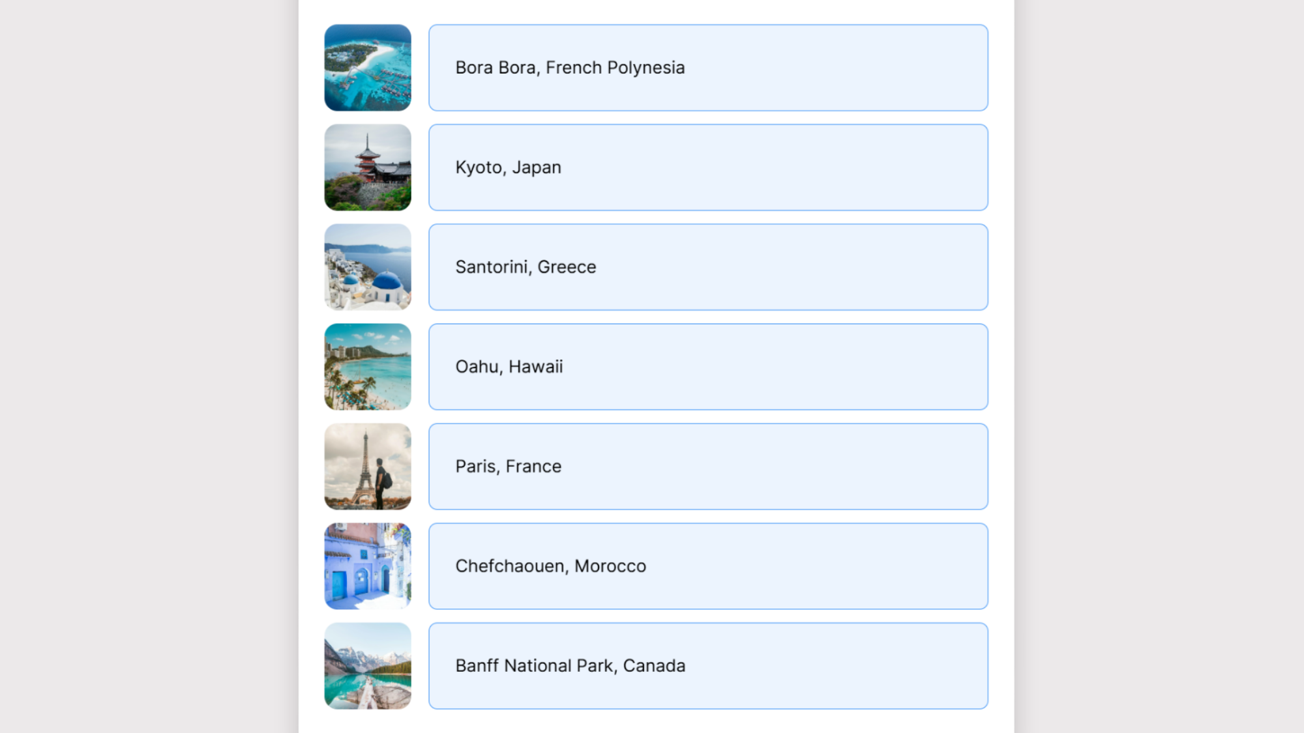This screenshot has height=733, width=1304.
Task: Click the Bora Bora thumbnail image
Action: (x=367, y=68)
